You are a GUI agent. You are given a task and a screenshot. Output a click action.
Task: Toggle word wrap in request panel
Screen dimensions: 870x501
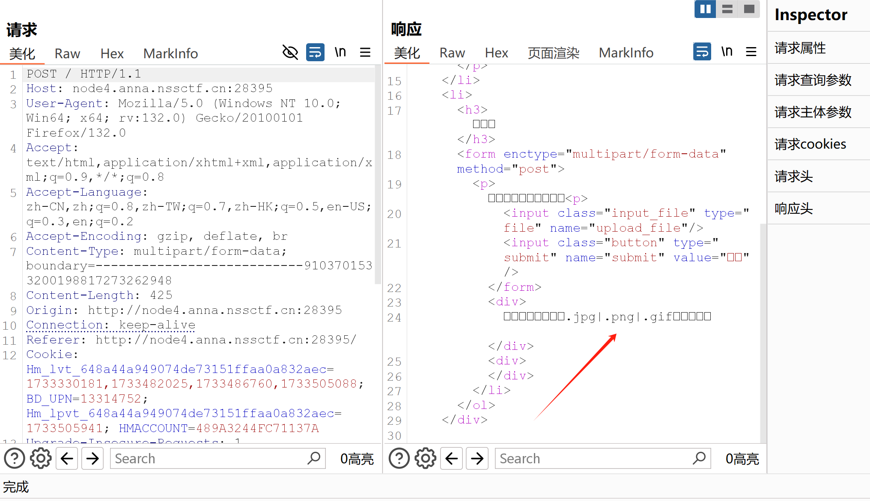315,53
